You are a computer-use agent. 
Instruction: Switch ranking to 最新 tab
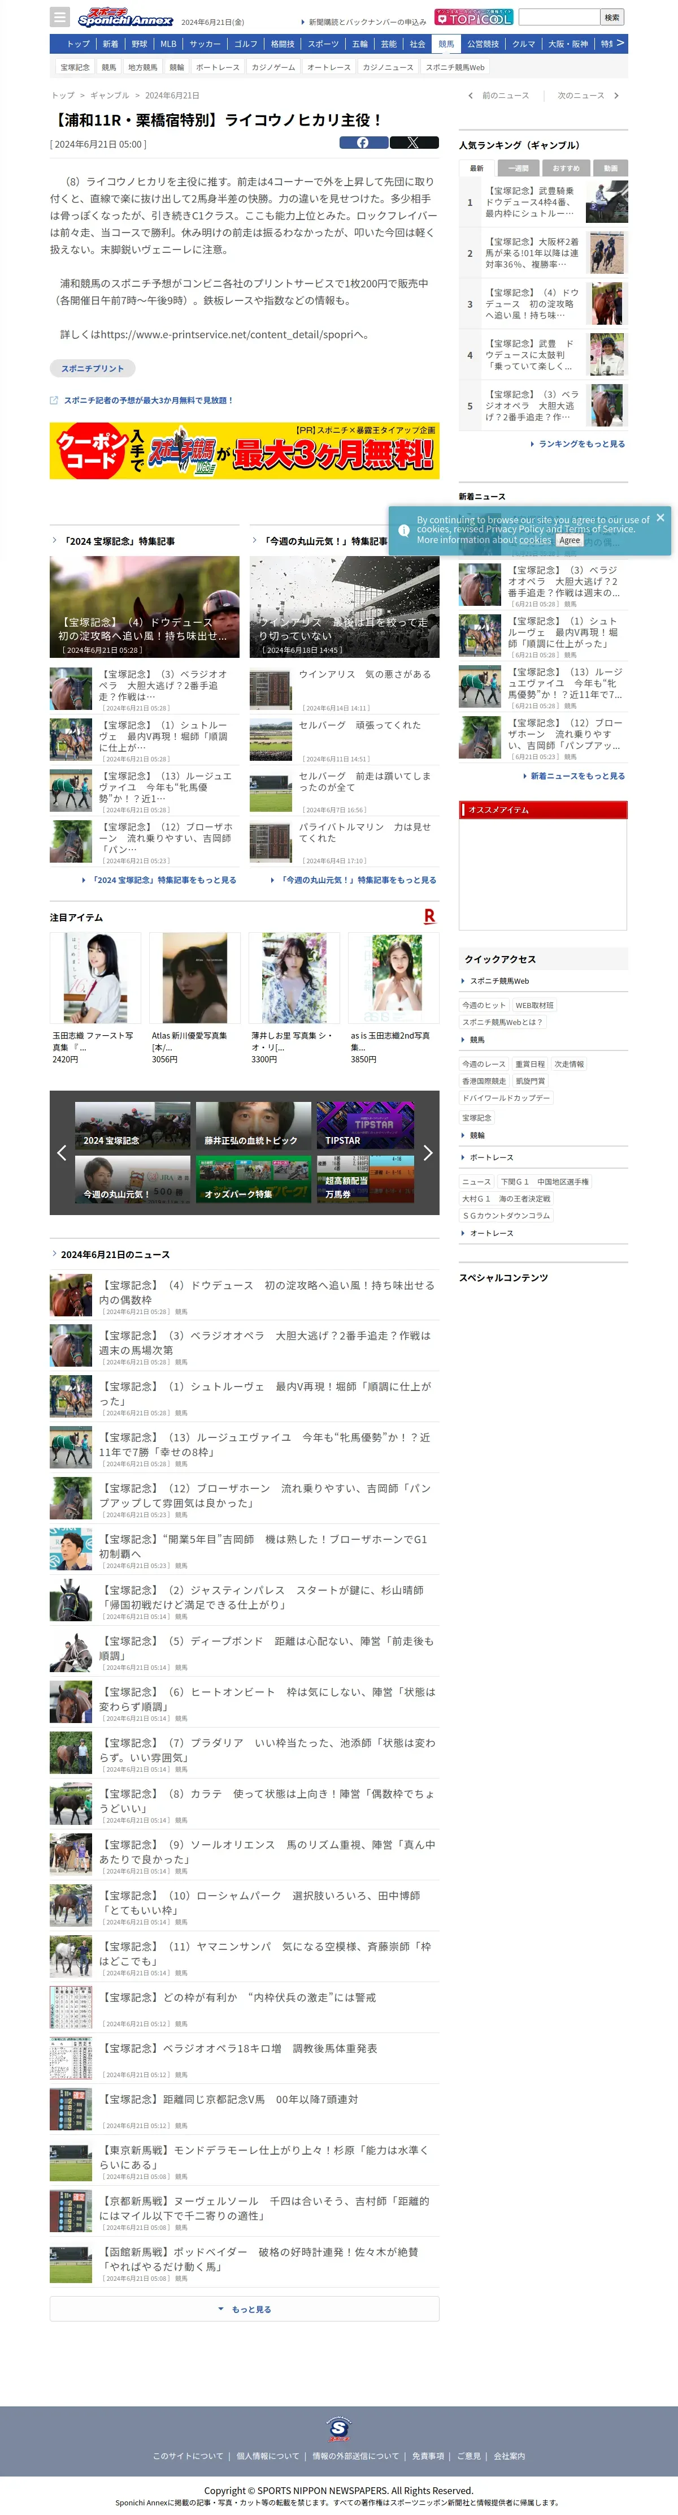pos(476,168)
